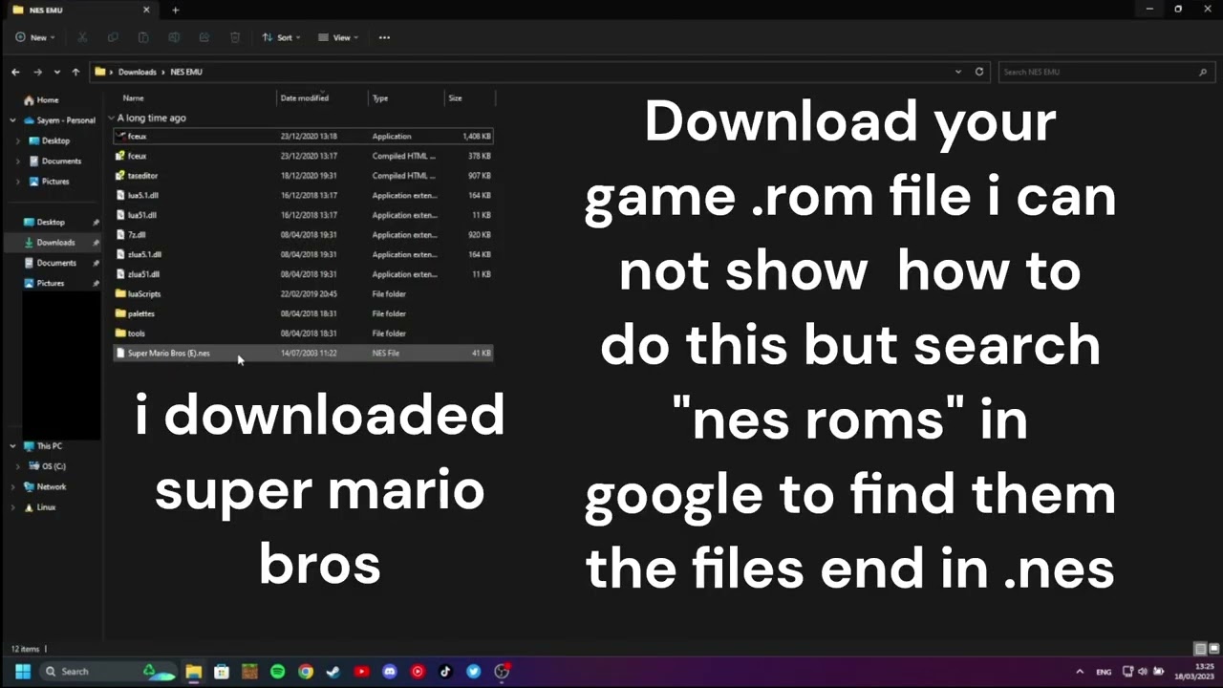This screenshot has width=1223, height=688.
Task: Select the Super Mario Bros (E).nes file
Action: [302, 353]
